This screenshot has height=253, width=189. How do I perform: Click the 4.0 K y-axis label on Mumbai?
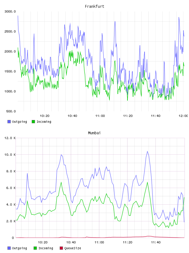click(x=11, y=205)
